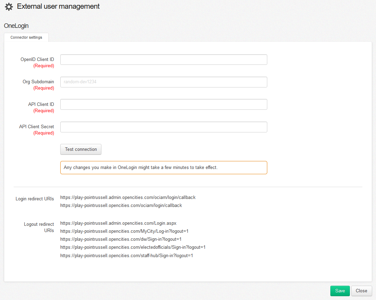Switch to the Connector settings tab
The image size is (376, 300).
(26, 37)
